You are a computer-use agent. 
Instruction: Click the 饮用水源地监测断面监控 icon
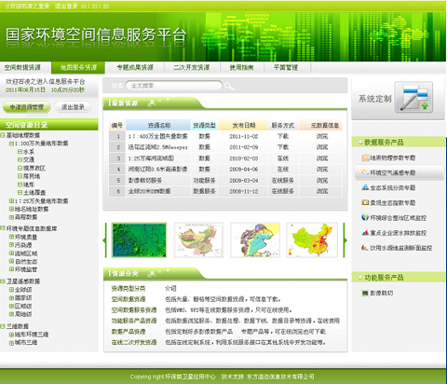365,248
